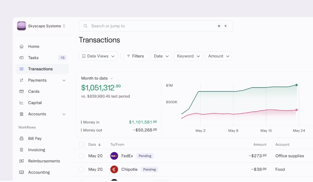This screenshot has width=313, height=182.
Task: Click the K shortcut key badge
Action: [x=225, y=26]
